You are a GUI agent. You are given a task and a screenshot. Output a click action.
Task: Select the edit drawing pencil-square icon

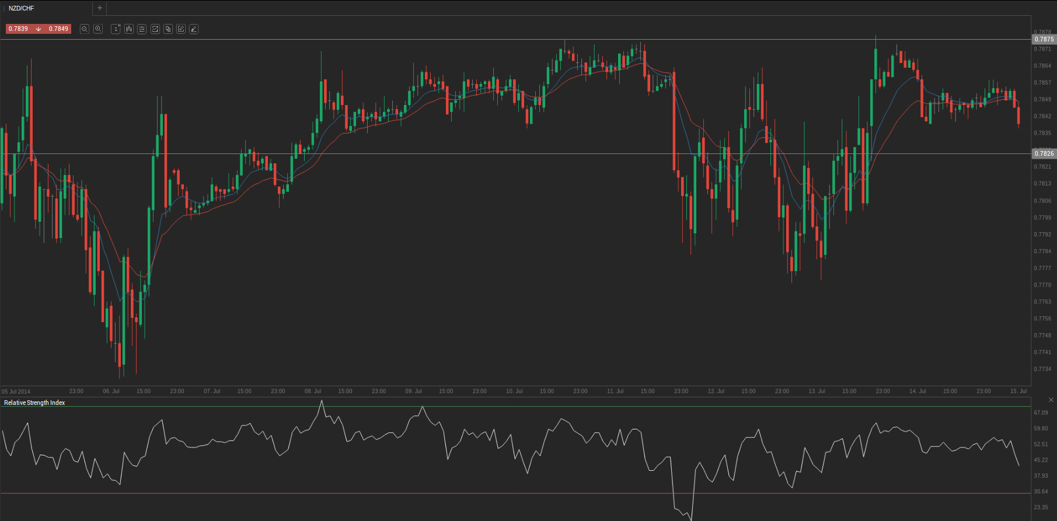point(181,29)
